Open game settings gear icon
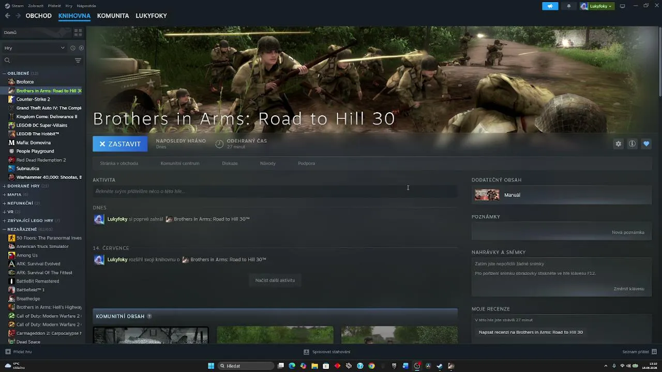662x372 pixels. pyautogui.click(x=618, y=144)
